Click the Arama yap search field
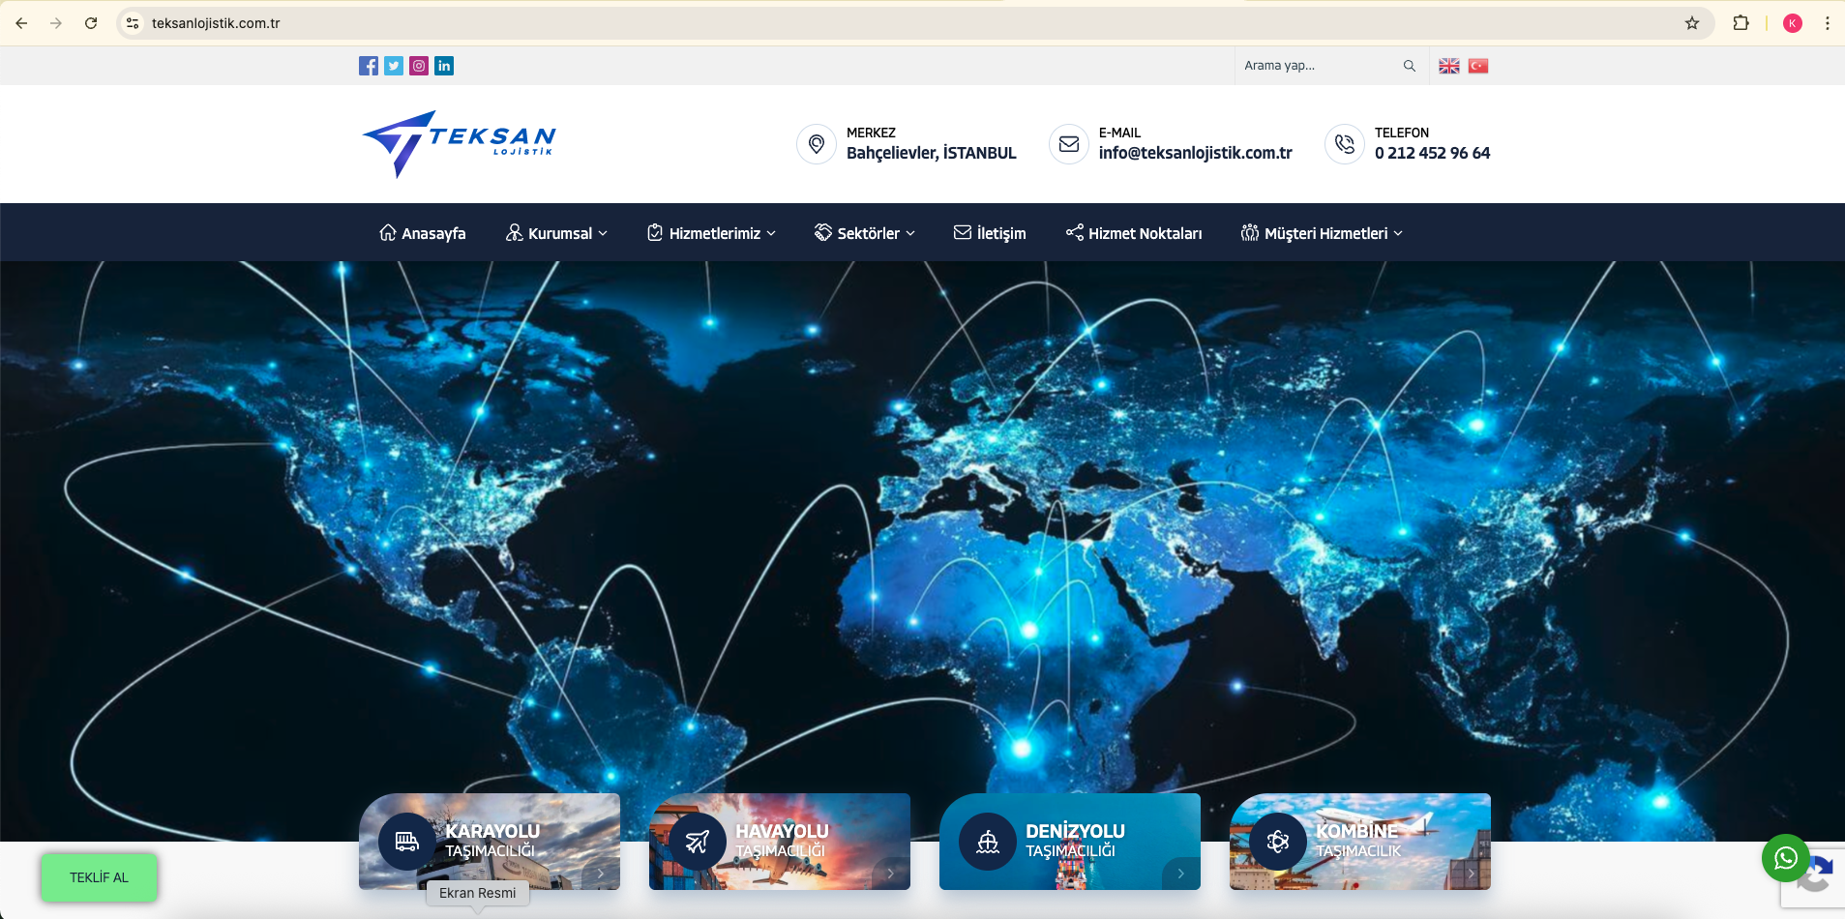1845x919 pixels. (1320, 66)
